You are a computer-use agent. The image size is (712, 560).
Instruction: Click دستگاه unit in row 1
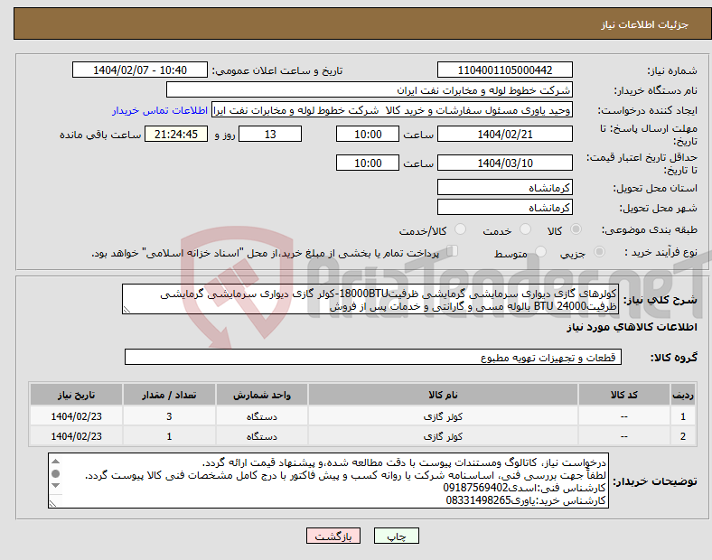tap(261, 416)
